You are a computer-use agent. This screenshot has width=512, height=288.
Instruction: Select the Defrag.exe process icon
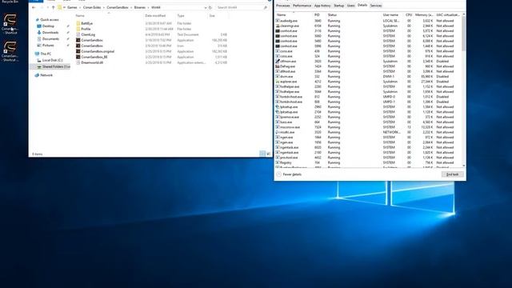pyautogui.click(x=278, y=66)
